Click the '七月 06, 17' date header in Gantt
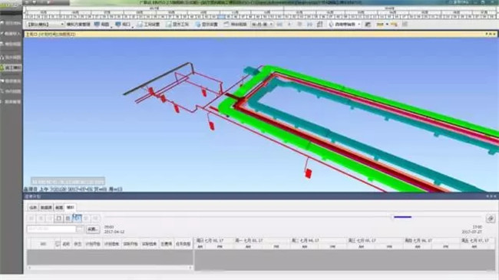Viewport: 499px width, 280px height. 418,241
